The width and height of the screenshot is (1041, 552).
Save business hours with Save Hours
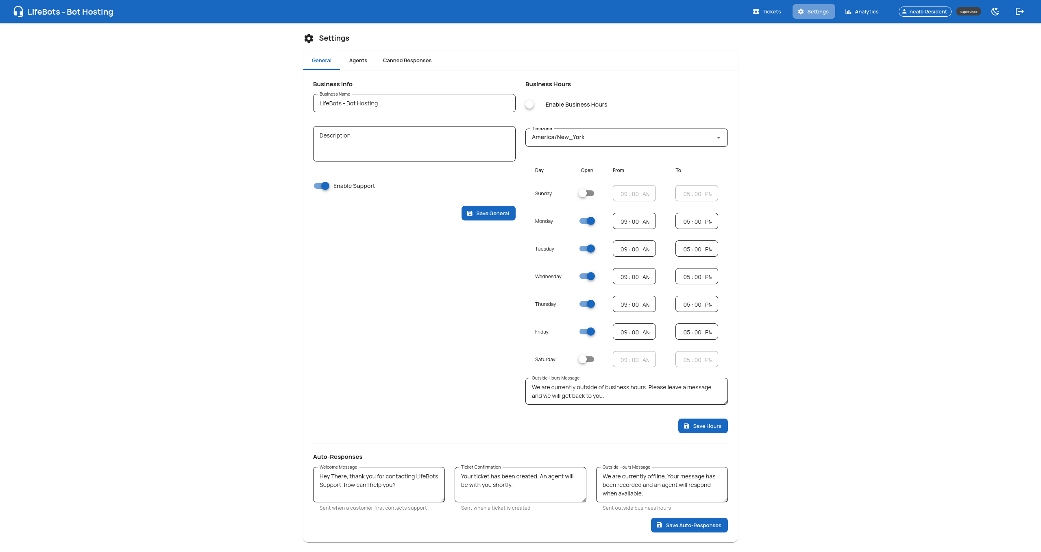click(703, 425)
